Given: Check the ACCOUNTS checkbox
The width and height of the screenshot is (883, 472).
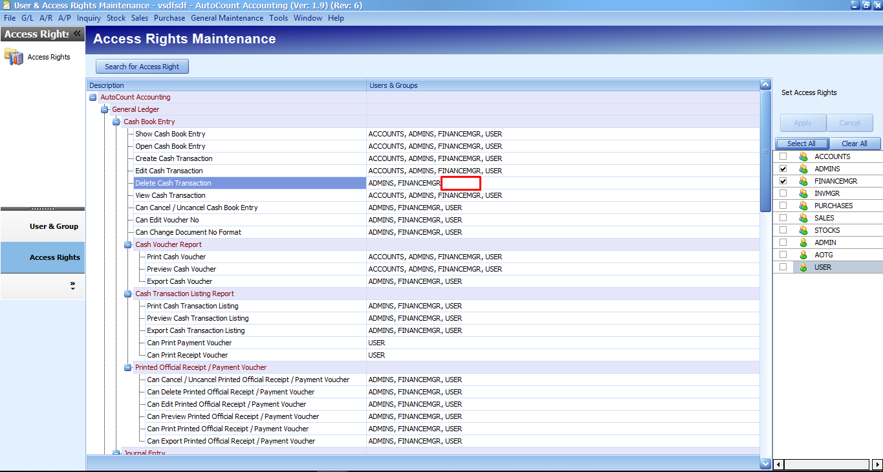Looking at the screenshot, I should pos(783,156).
